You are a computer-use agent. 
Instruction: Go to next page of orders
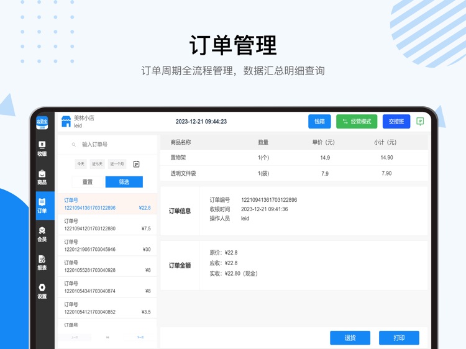tap(140, 337)
